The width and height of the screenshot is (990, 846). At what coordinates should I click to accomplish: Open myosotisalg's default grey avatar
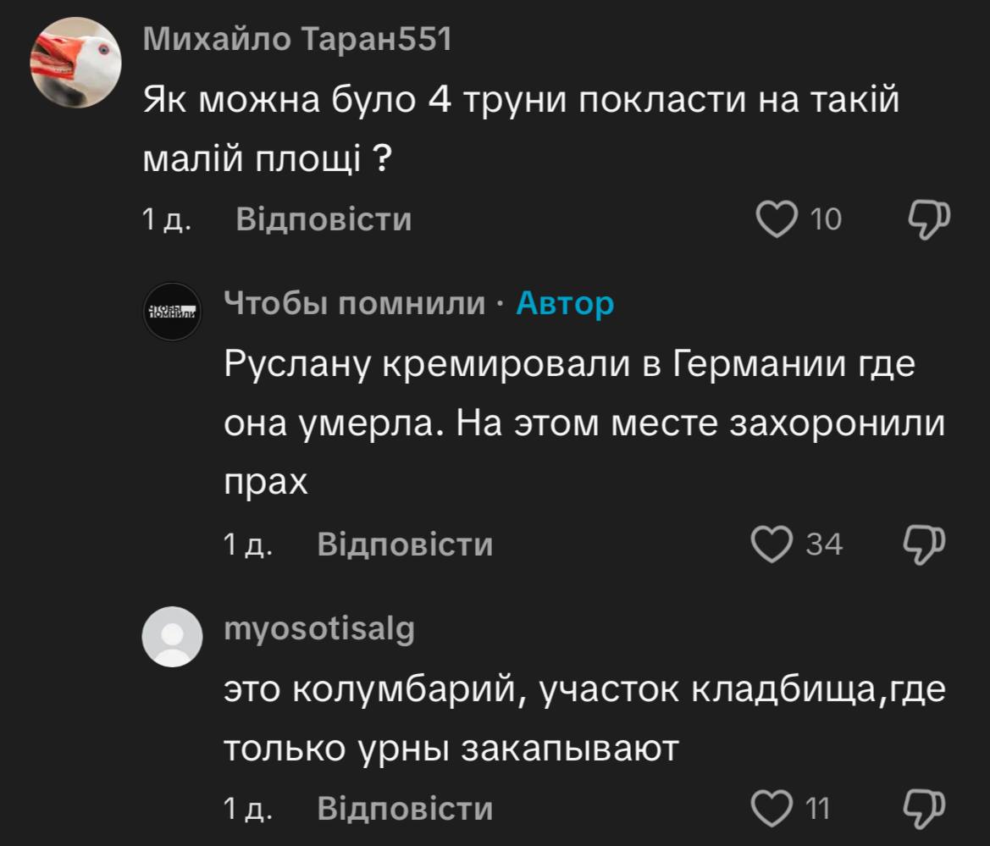point(173,636)
